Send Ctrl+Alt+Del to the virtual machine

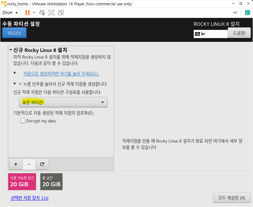pyautogui.click(x=42, y=13)
